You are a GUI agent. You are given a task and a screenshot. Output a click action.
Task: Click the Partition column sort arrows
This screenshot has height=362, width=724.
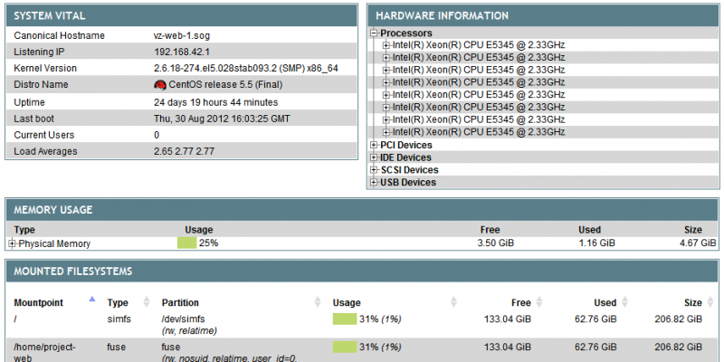coord(318,302)
